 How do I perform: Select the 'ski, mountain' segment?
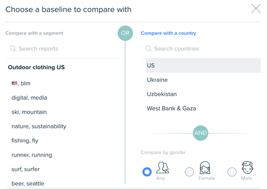(x=29, y=112)
